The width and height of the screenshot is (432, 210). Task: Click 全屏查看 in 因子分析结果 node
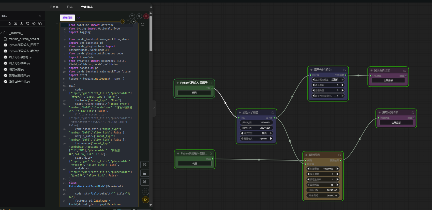388,80
